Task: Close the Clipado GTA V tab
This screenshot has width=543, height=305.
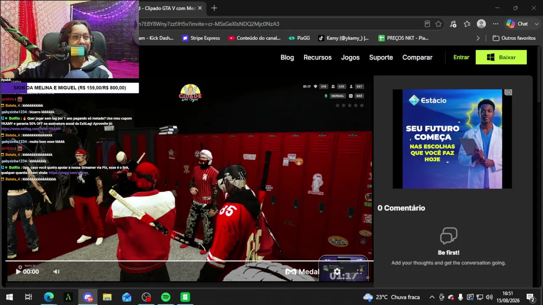Action: point(200,8)
